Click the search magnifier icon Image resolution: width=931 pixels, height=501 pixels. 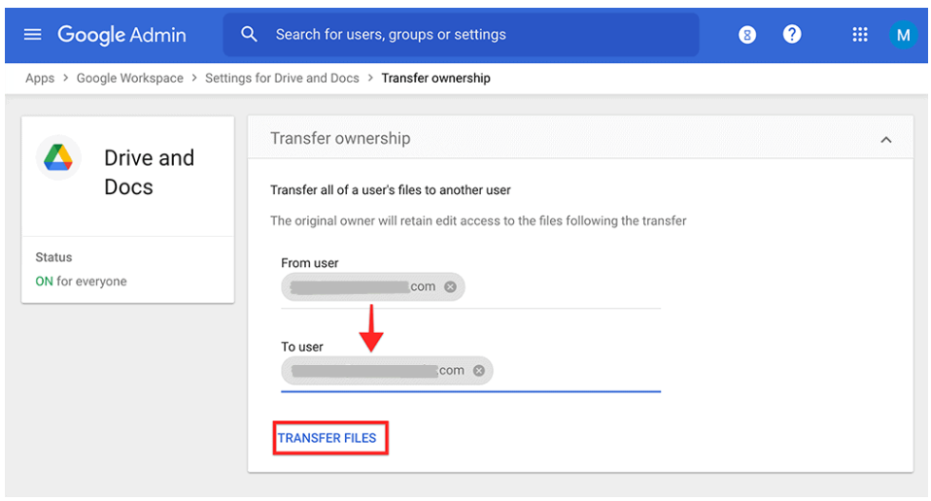[x=249, y=34]
